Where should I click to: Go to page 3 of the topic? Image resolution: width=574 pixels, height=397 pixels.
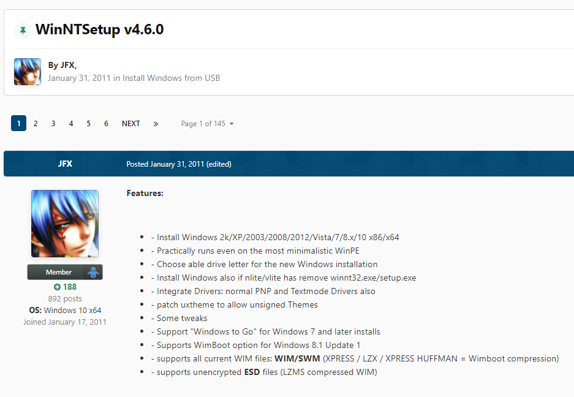pyautogui.click(x=53, y=124)
